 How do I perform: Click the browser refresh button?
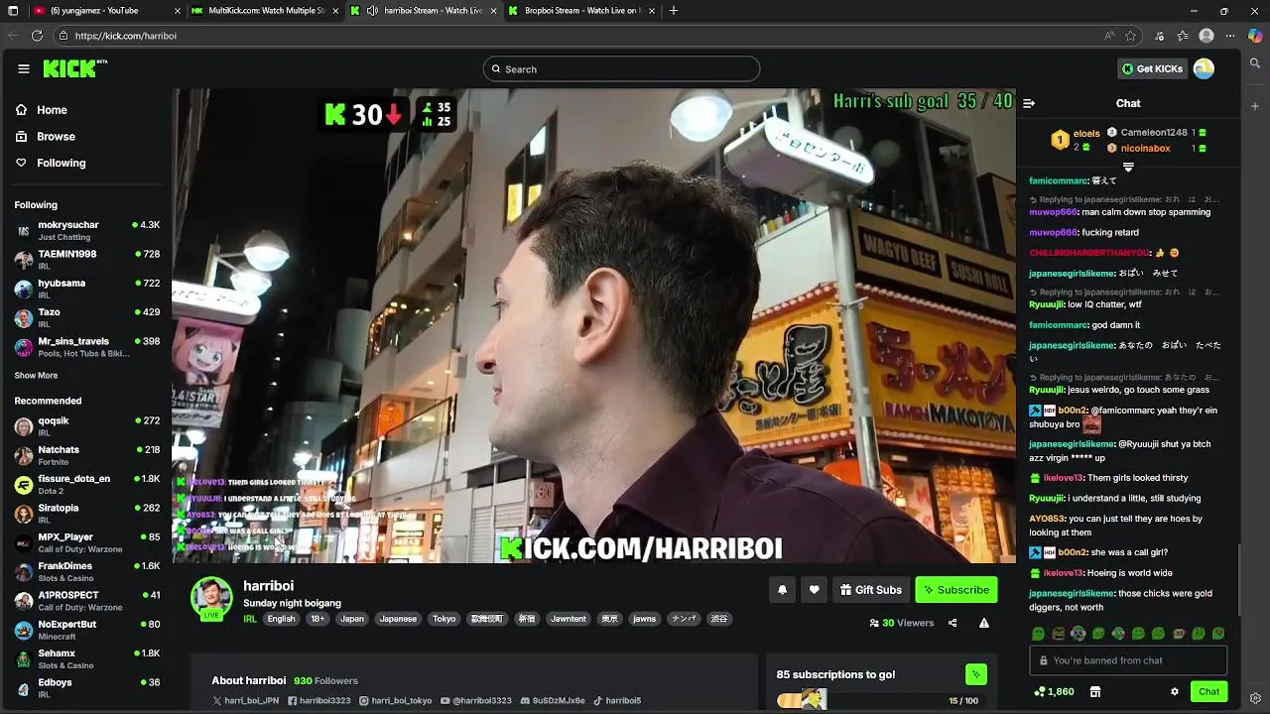click(x=37, y=36)
